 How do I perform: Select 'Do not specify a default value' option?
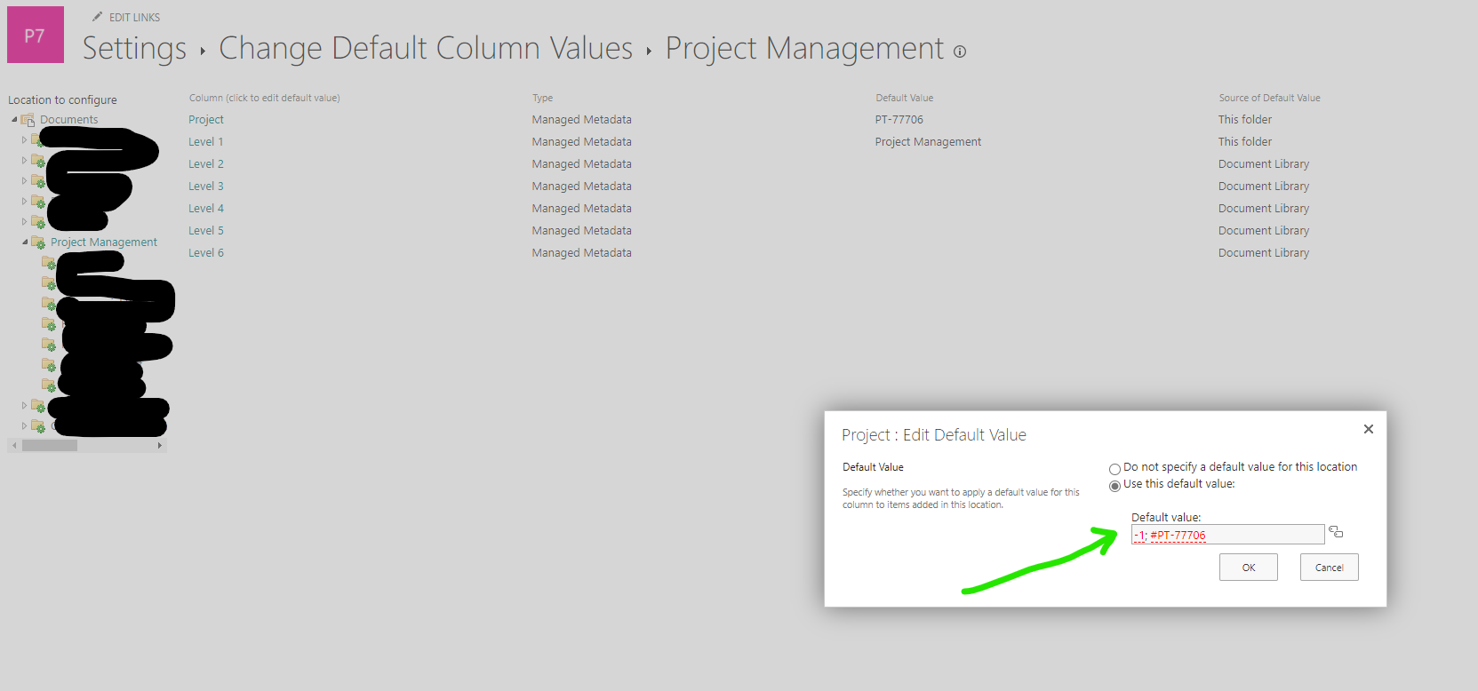(x=1114, y=468)
